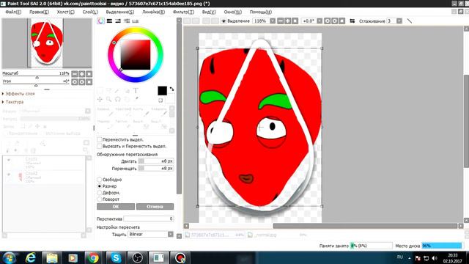The image size is (469, 264).
Task: Rotate canvas counterclockwise from the top toolbar
Action: pos(328,21)
